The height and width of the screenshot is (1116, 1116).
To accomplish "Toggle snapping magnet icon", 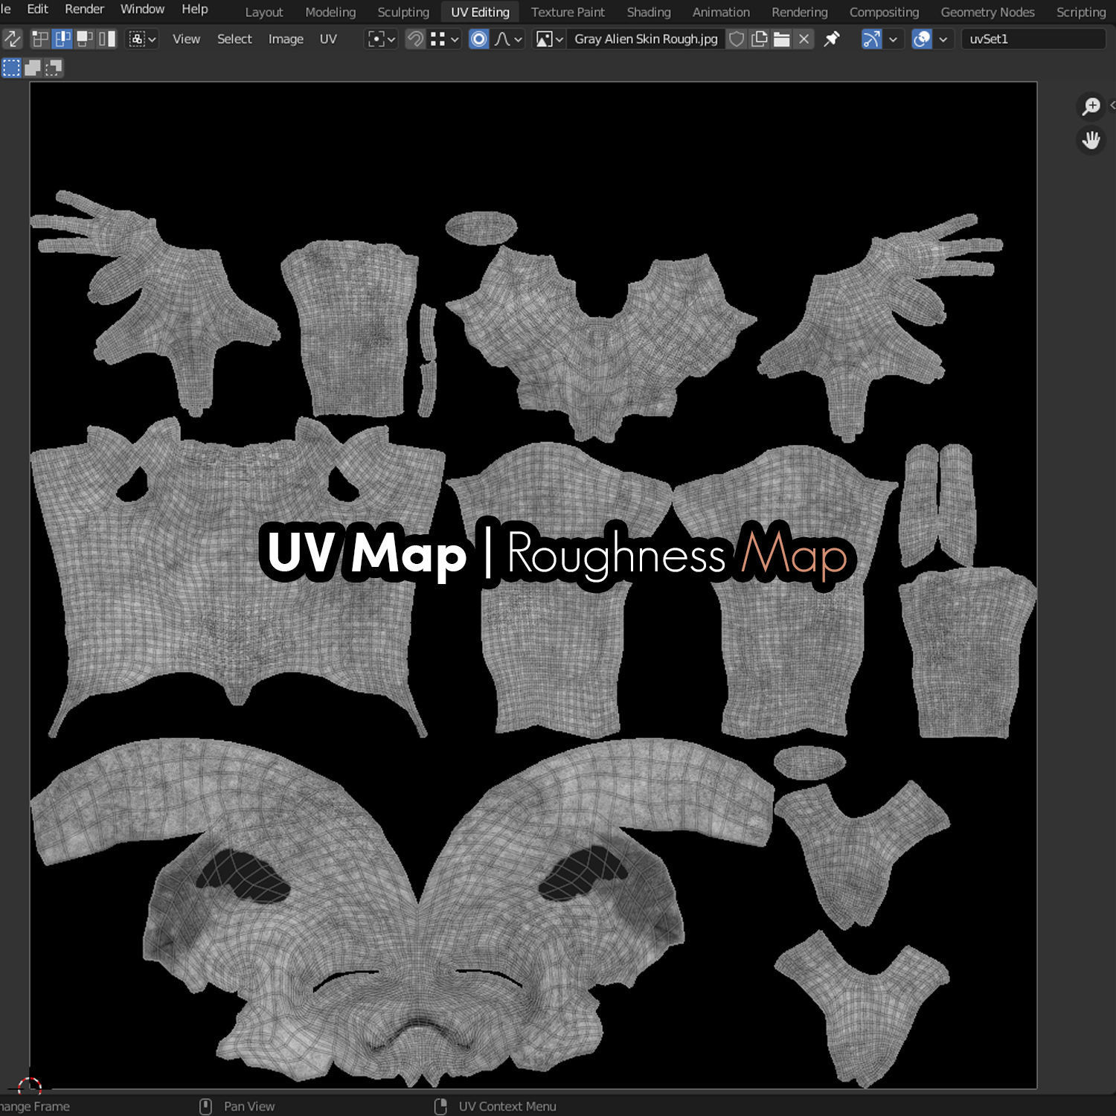I will [x=415, y=39].
